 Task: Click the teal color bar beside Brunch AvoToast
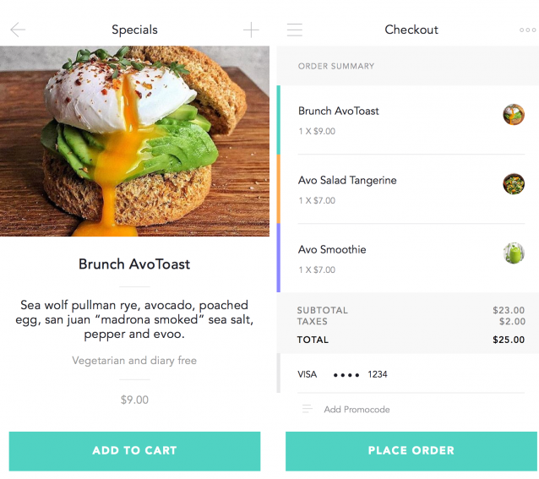[279, 120]
